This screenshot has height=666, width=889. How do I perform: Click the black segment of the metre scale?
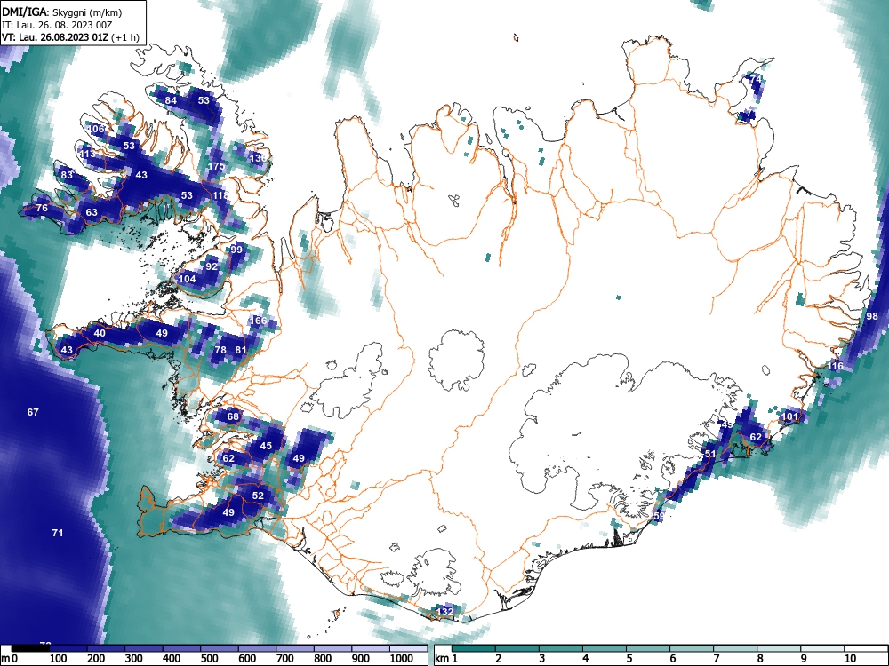tap(30, 647)
